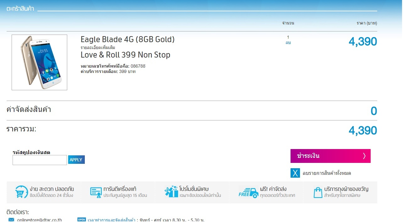Image resolution: width=403 pixels, height=222 pixels.
Task: Click ลบรายการสินค้าทั้งหมด clear cart text
Action: [327, 173]
